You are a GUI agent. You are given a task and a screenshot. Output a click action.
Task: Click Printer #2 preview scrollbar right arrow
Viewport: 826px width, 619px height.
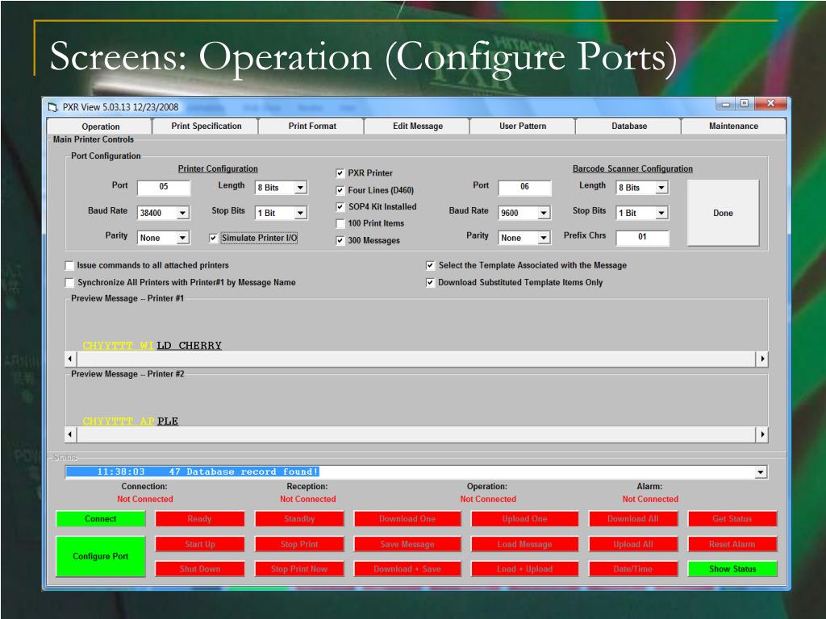coord(761,434)
